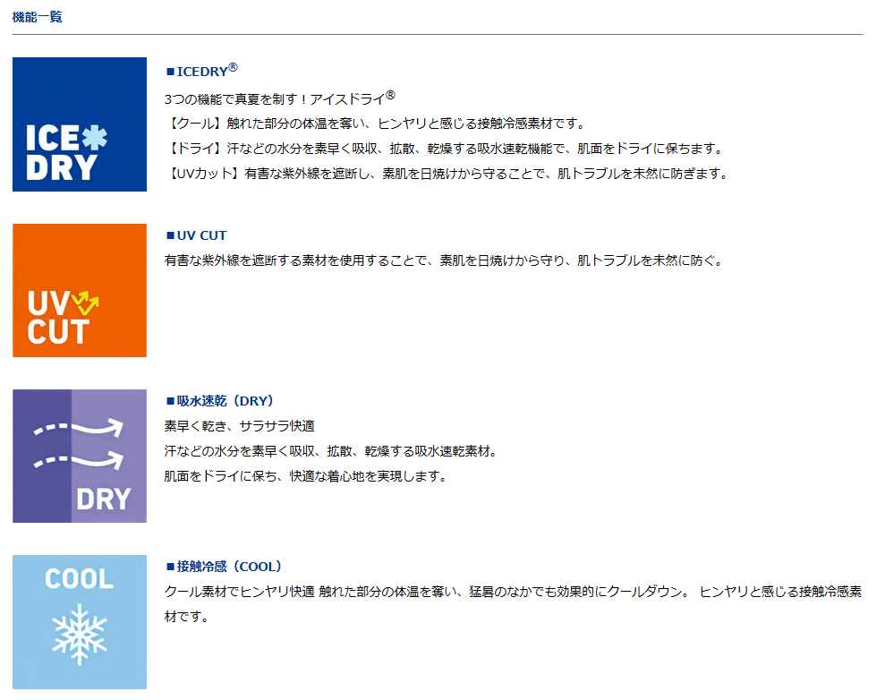Click the line 肌面をドライに保ち、快適な着心地を実現します
885x700 pixels.
[x=306, y=476]
